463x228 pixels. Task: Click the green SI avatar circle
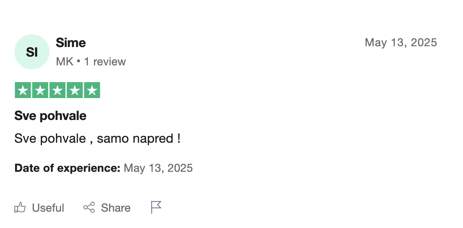coord(32,52)
